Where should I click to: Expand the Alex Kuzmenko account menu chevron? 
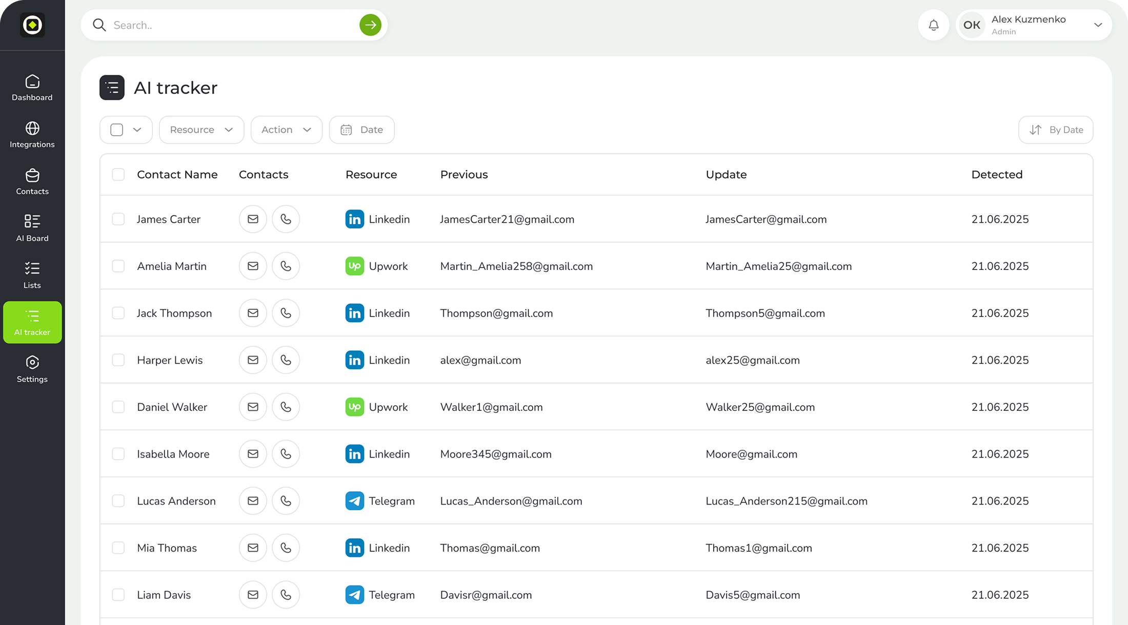(x=1098, y=25)
